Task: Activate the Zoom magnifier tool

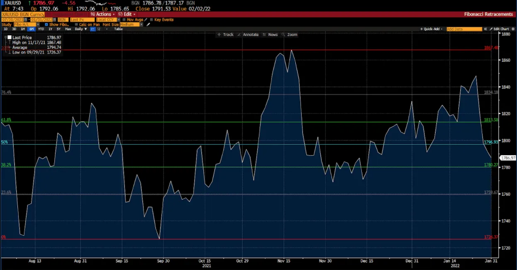Action: pyautogui.click(x=293, y=34)
